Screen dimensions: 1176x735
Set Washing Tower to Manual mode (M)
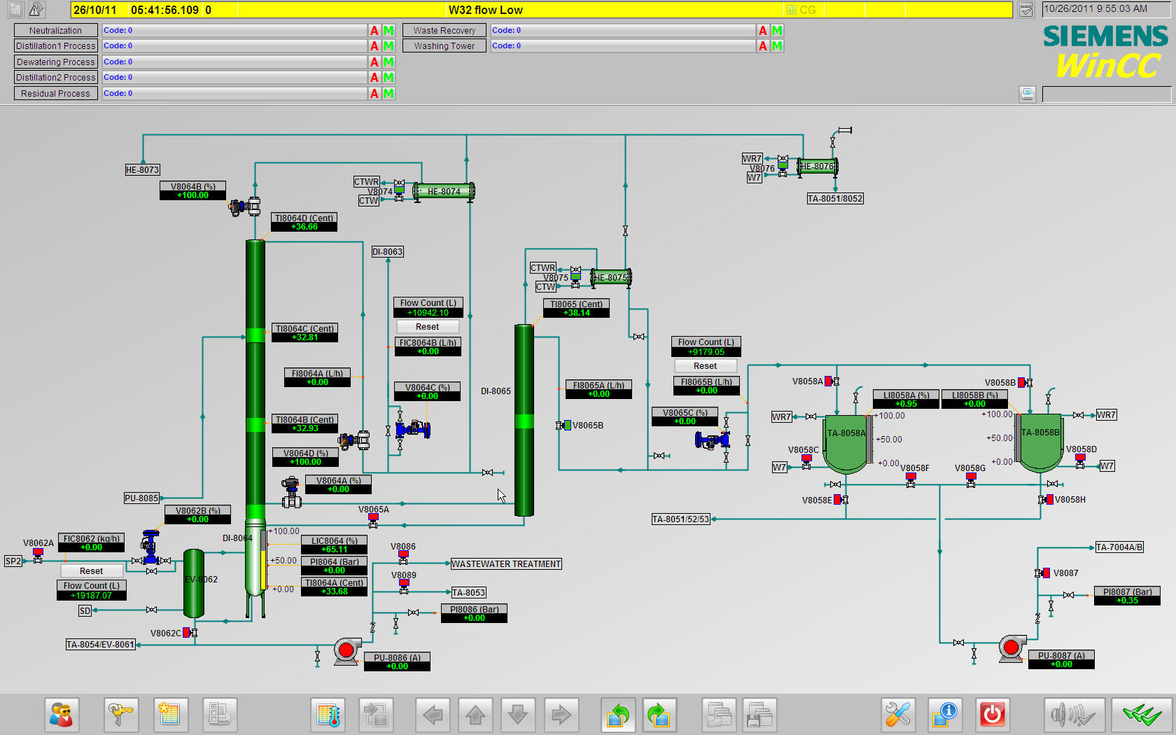tap(777, 46)
